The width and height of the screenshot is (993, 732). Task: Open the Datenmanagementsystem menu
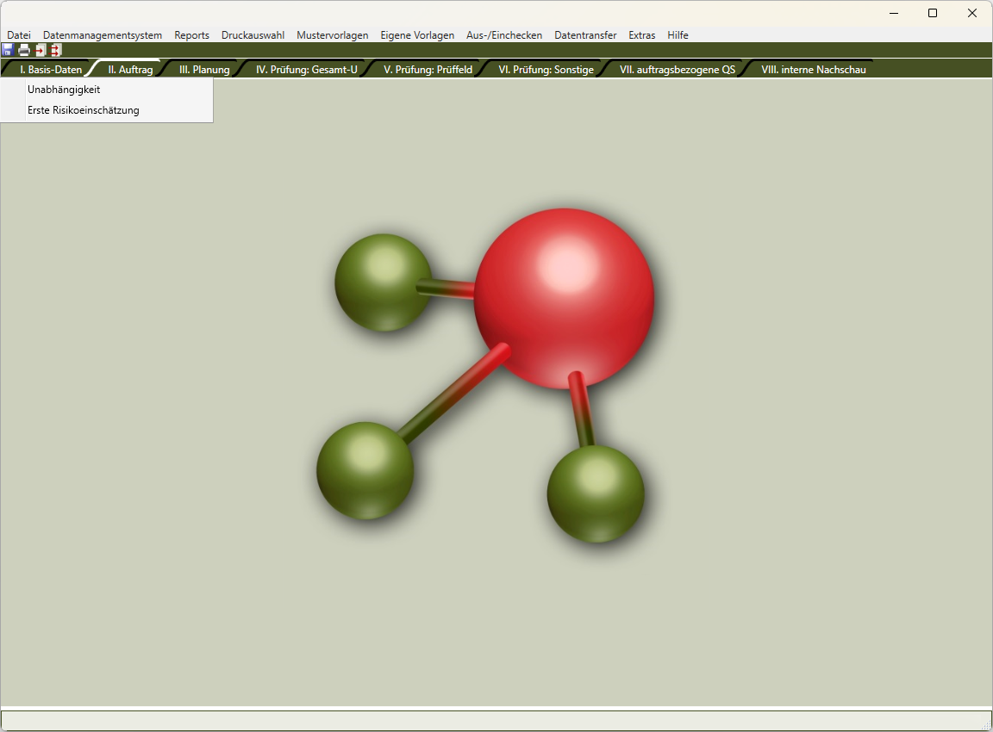tap(103, 35)
